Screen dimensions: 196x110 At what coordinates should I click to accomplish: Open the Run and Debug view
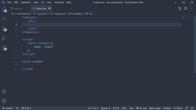[4, 38]
